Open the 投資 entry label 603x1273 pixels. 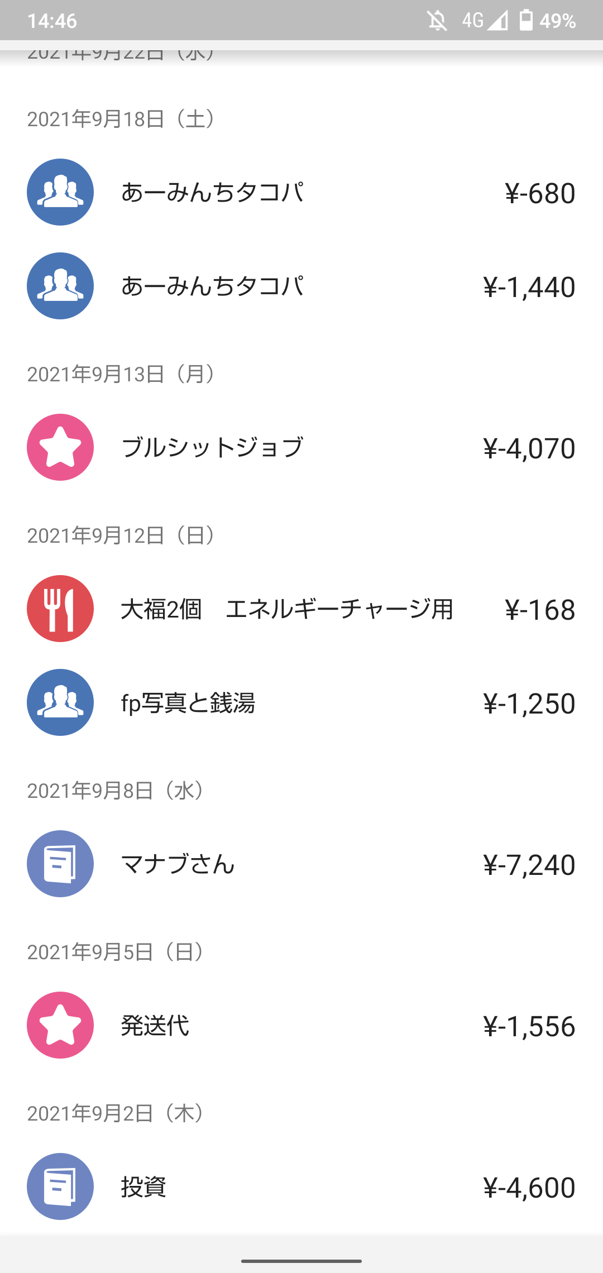(x=143, y=1187)
